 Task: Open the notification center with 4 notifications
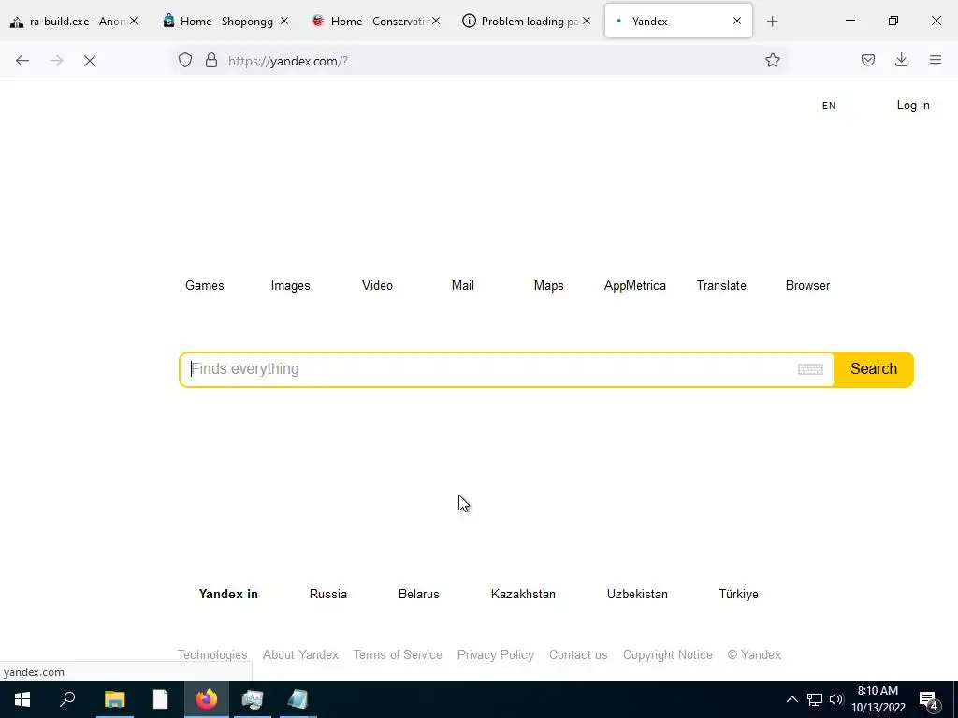[x=929, y=700]
